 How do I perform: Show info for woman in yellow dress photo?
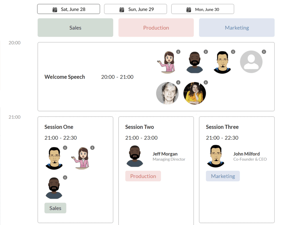pyautogui.click(x=206, y=82)
